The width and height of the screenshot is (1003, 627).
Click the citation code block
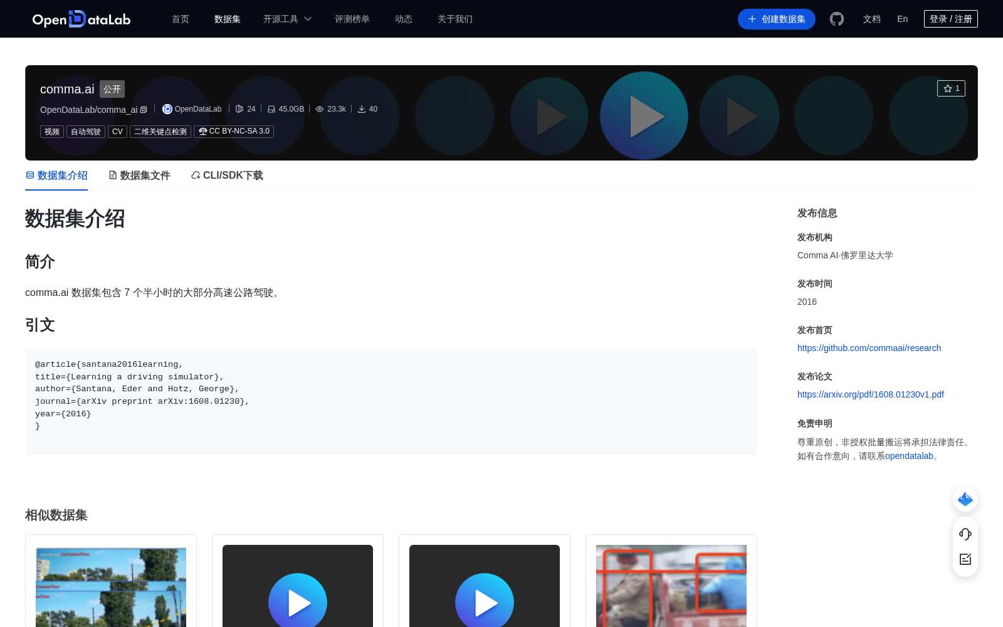391,401
